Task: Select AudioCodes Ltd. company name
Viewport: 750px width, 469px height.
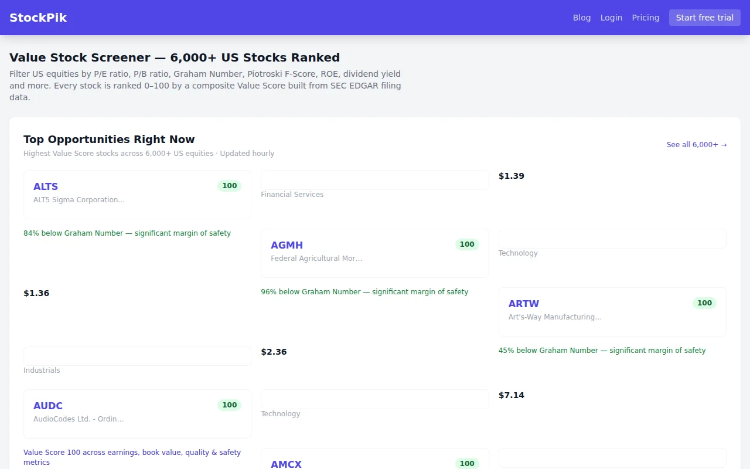Action: 79,419
